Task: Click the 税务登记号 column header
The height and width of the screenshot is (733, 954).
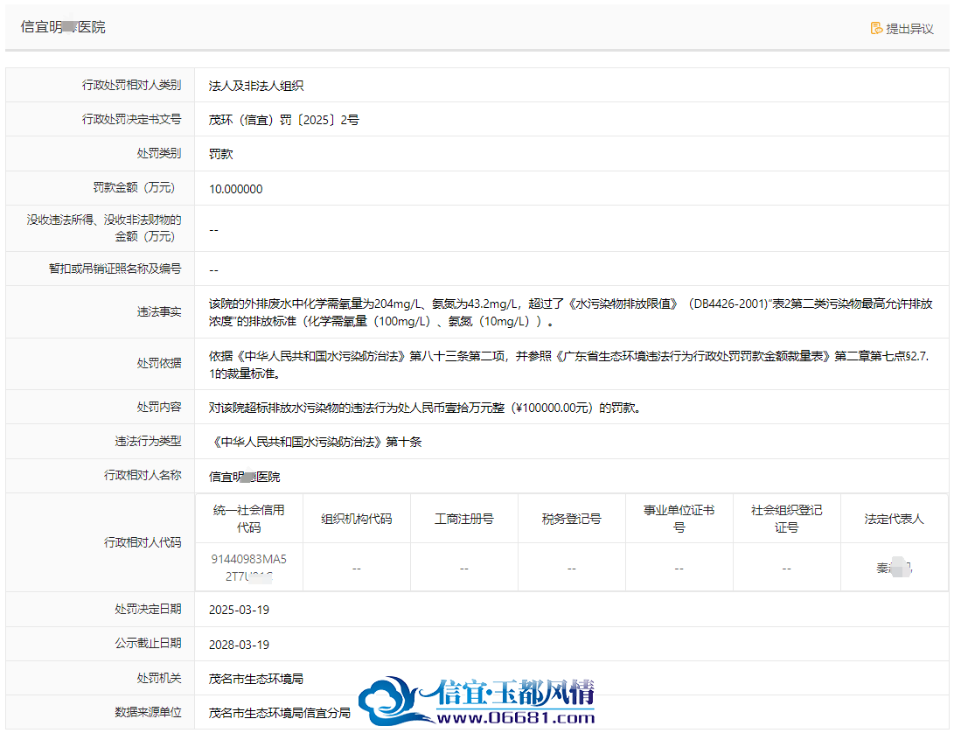Action: click(x=571, y=519)
